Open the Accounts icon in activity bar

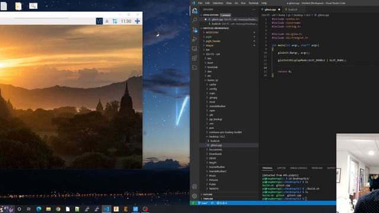point(194,186)
